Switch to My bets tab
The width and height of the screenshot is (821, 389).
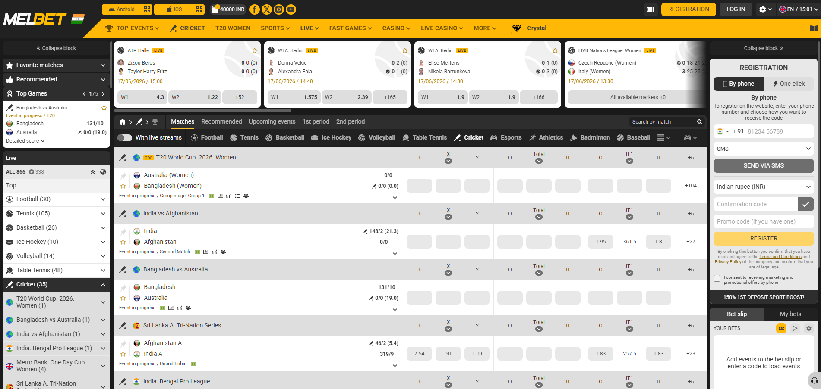pos(790,314)
